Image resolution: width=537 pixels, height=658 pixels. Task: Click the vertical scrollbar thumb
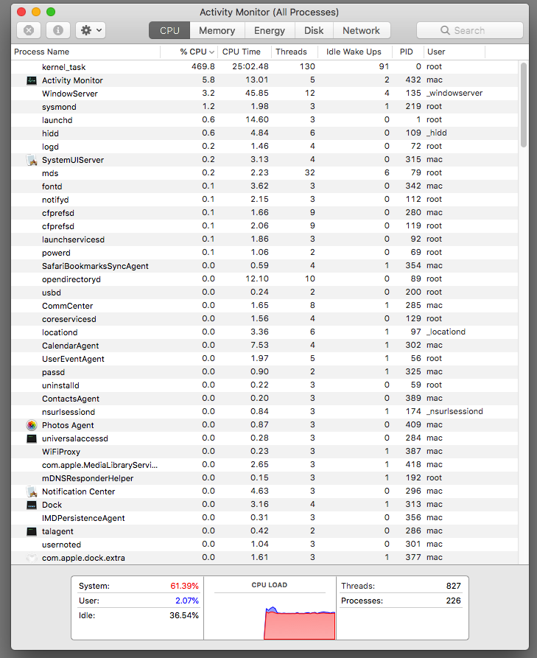524,105
